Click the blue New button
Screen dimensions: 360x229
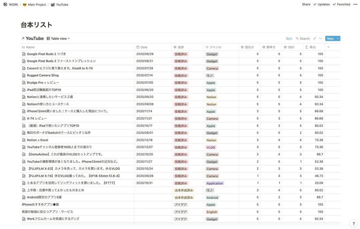point(330,38)
